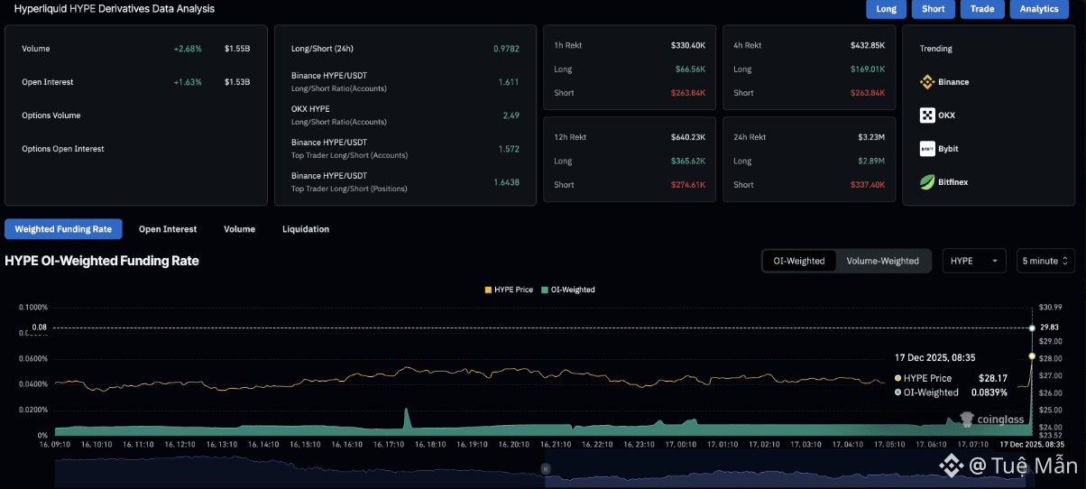
Task: Click the Coinglass watermark logo on chart
Action: click(965, 419)
